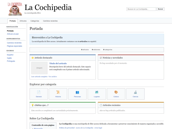
Task: Click 'Aún no hay artículos publicados' text
Action: (x=112, y=111)
